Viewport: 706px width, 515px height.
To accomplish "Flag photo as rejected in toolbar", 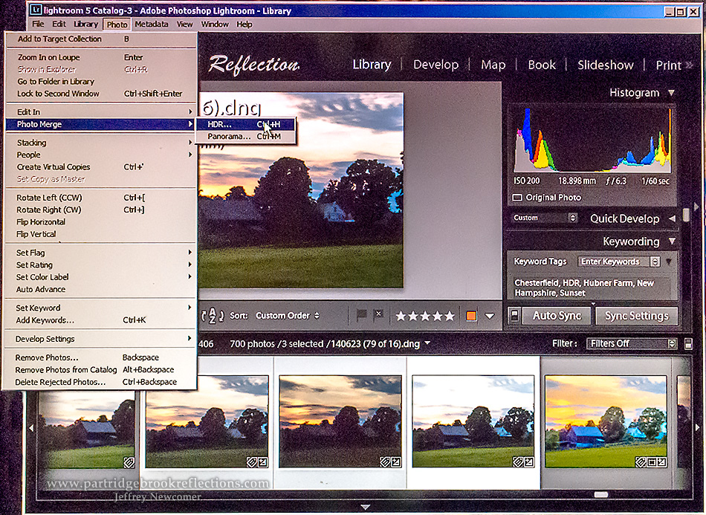I will [379, 314].
